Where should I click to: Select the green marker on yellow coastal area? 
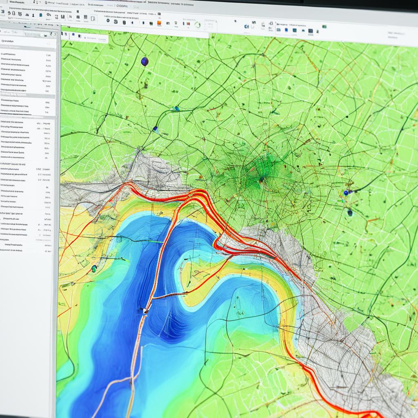[x=94, y=269]
